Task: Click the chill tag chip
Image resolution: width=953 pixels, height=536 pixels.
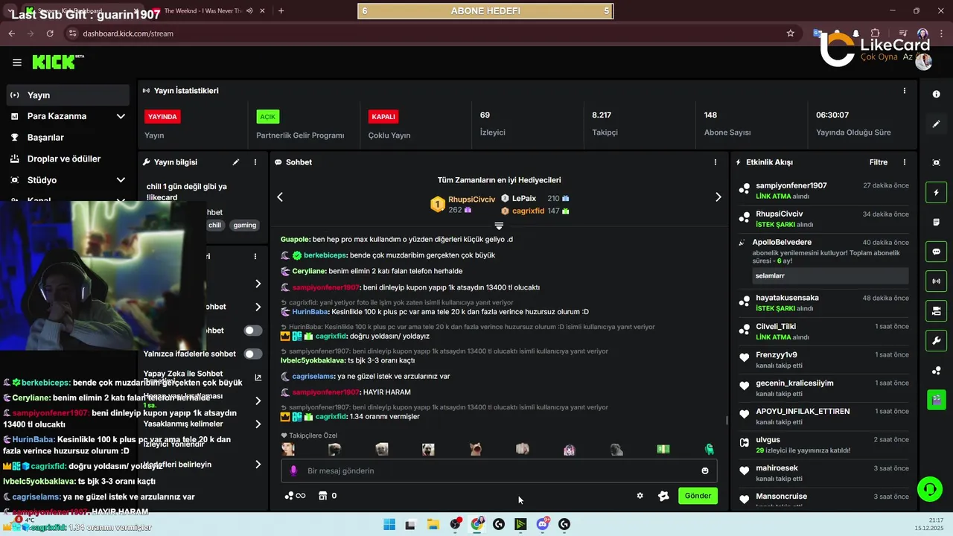Action: (x=214, y=225)
